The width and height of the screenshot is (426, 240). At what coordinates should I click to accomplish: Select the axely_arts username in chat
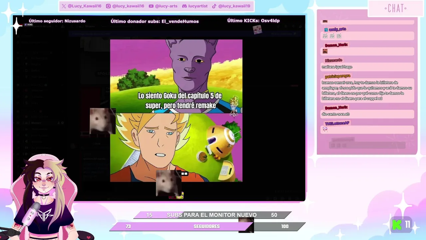(337, 29)
